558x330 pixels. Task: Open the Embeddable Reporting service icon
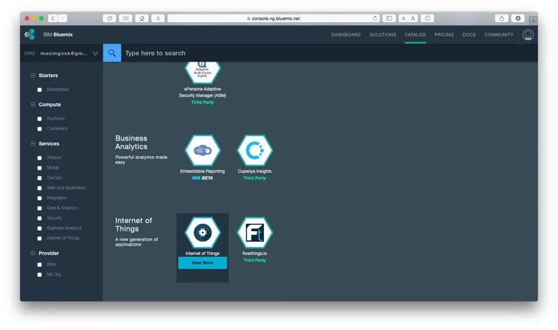pyautogui.click(x=202, y=150)
